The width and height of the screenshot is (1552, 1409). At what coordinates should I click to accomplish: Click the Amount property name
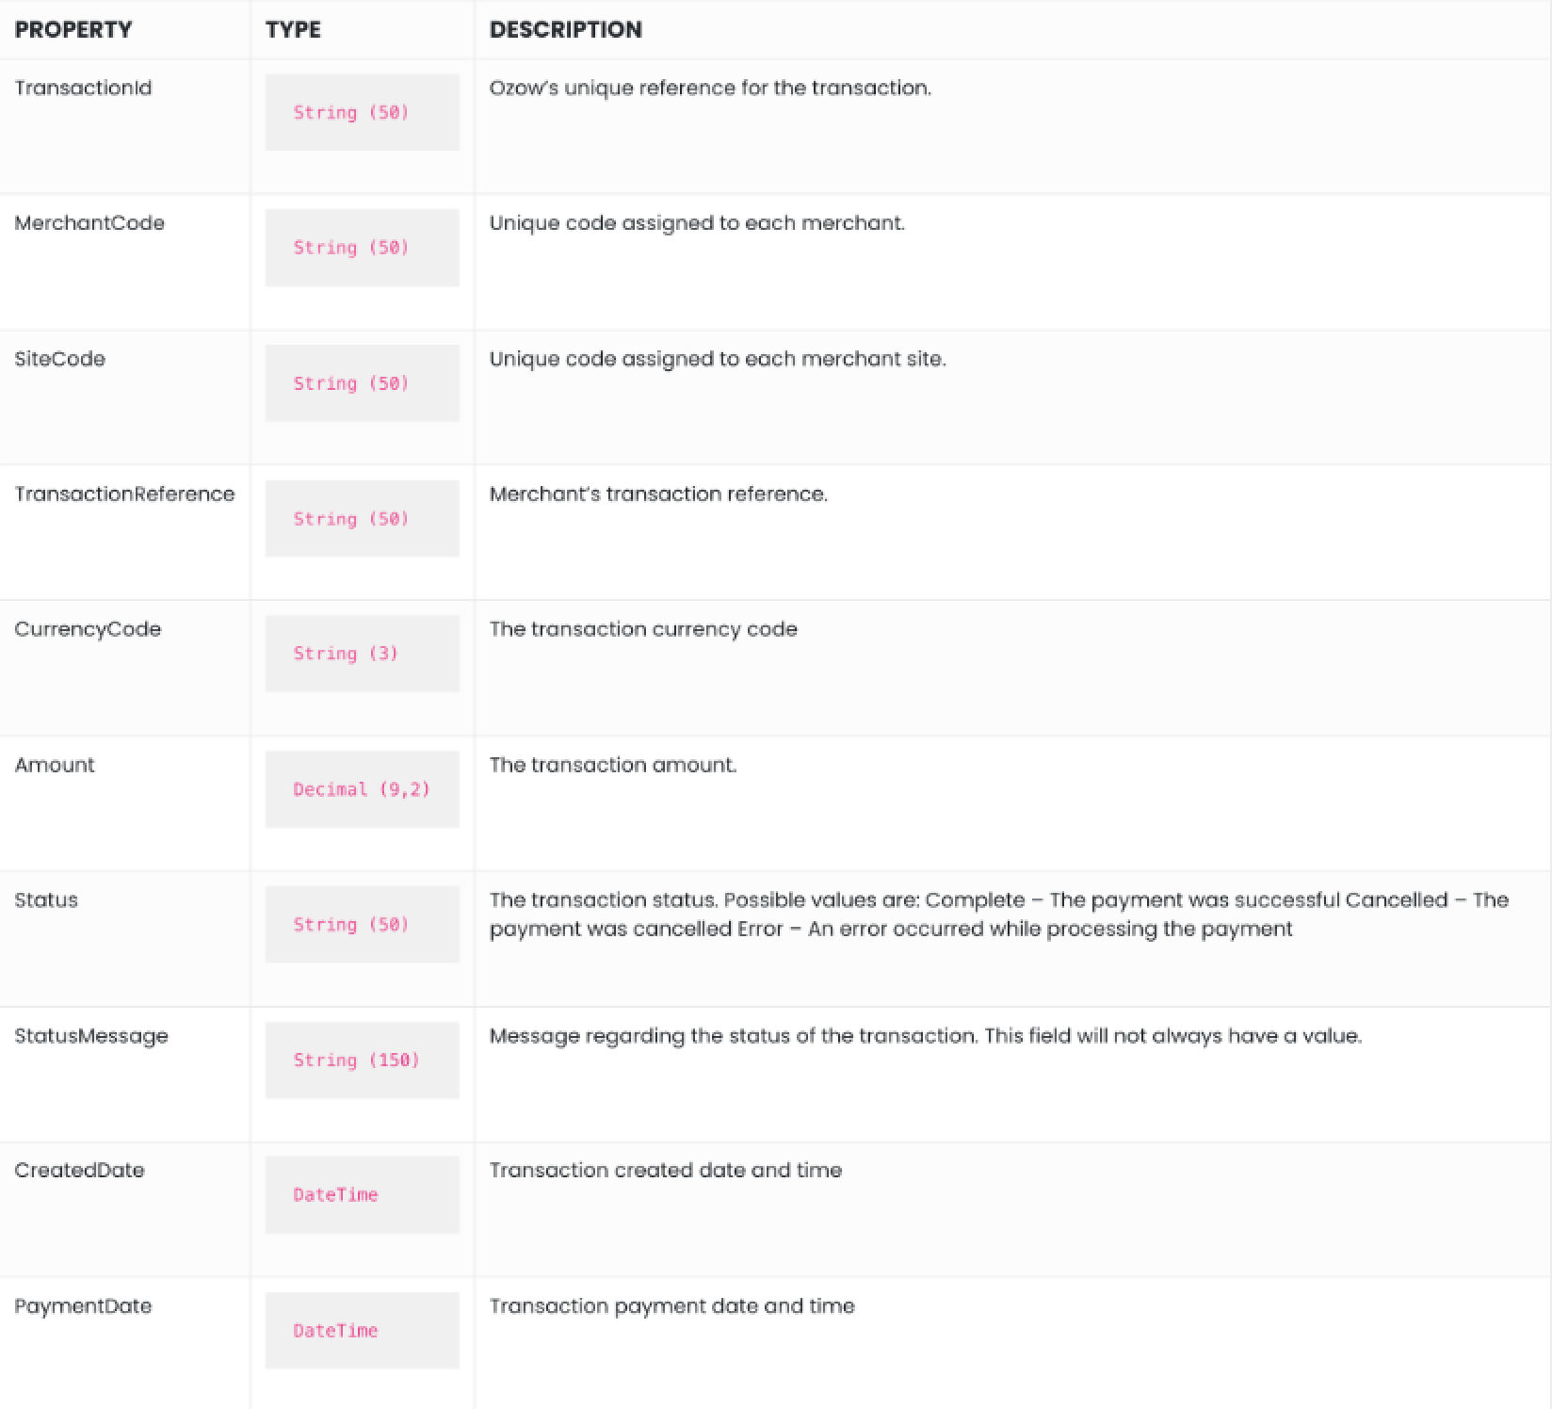[55, 765]
